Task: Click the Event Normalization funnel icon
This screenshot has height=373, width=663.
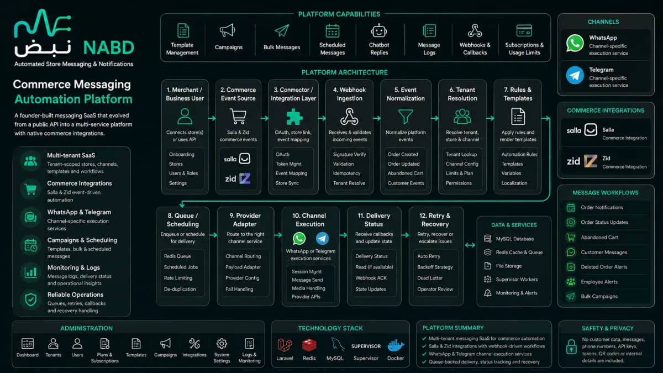Action: [x=406, y=117]
